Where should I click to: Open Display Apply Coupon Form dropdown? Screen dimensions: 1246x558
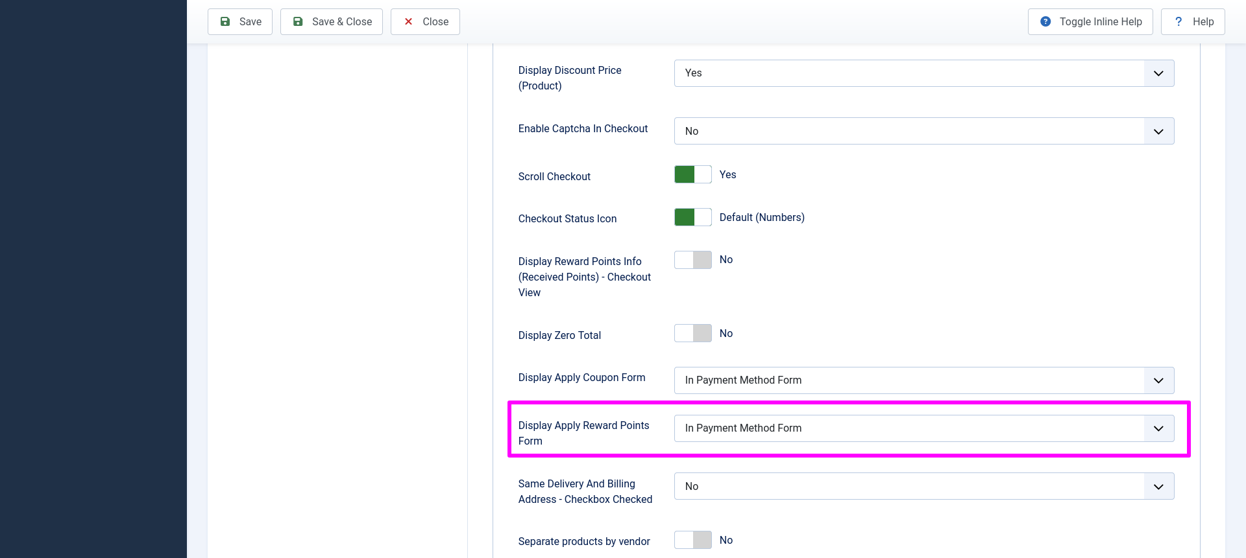pos(923,380)
